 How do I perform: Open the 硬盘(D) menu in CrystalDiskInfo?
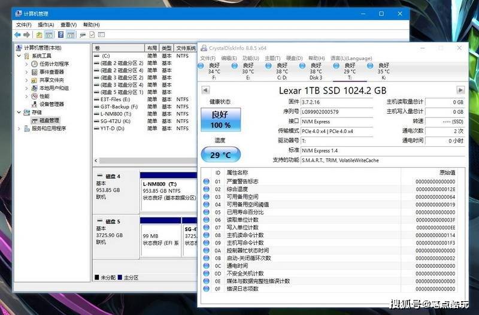[294, 58]
